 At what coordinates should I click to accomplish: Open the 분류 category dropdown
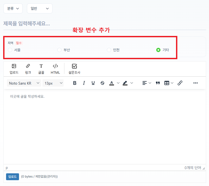13,8
